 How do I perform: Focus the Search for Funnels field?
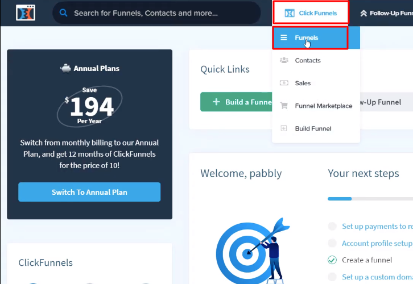point(156,13)
